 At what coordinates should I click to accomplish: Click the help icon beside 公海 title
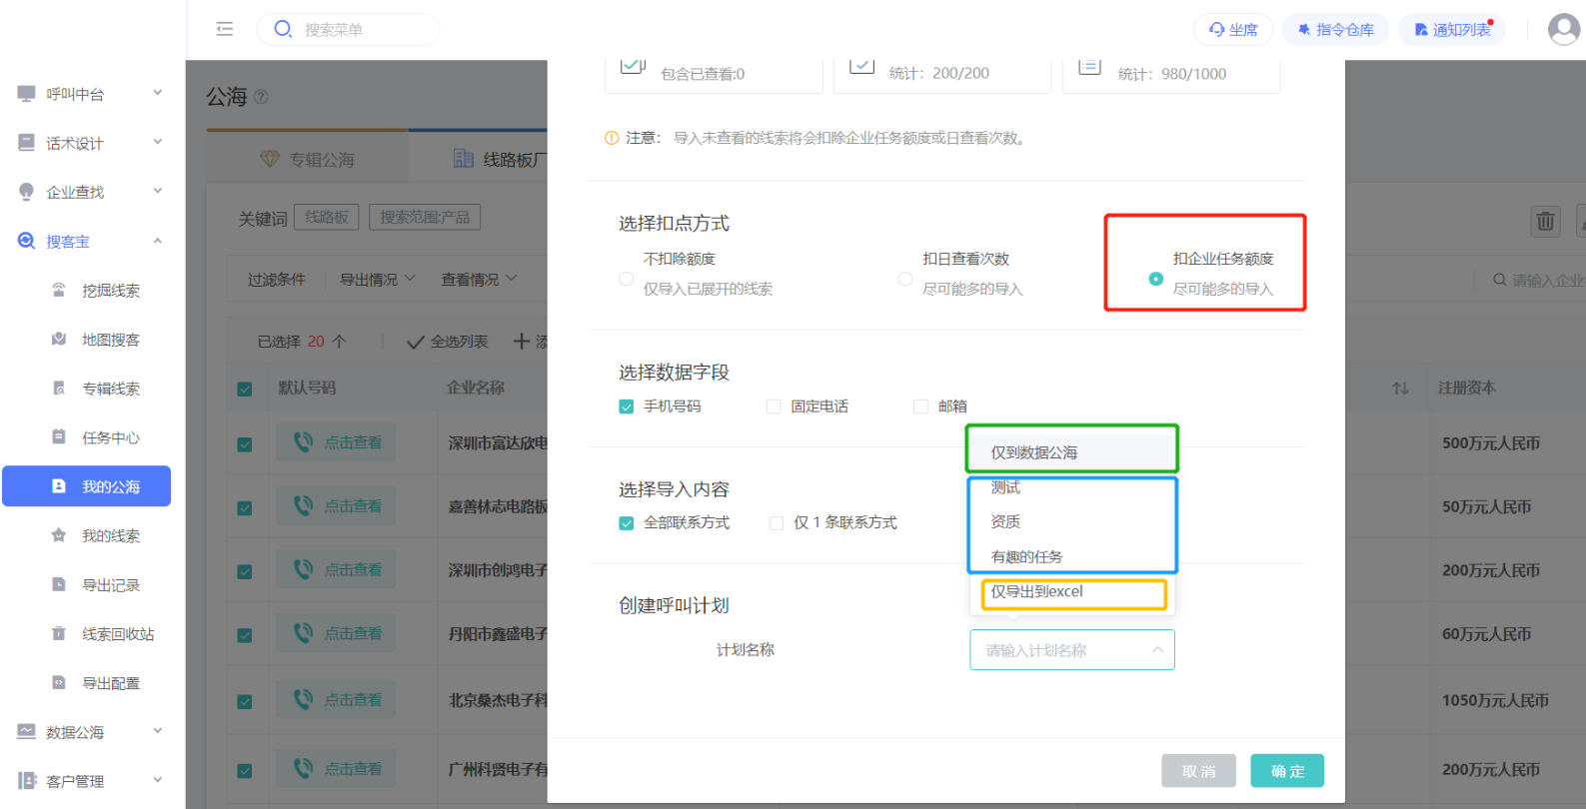click(x=262, y=97)
